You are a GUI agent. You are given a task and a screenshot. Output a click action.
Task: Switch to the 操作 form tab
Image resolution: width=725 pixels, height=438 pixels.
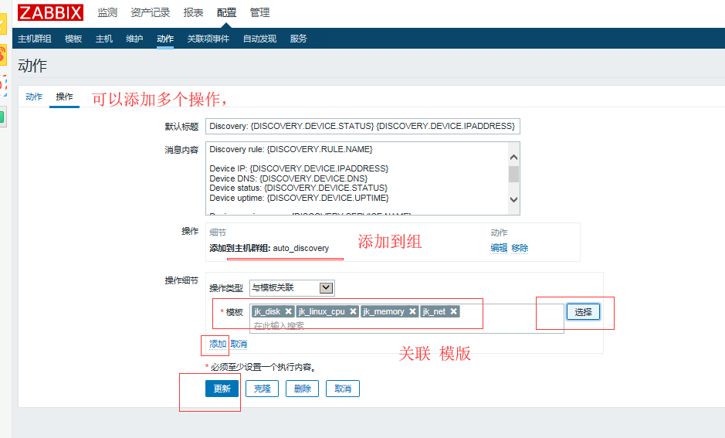coord(64,97)
